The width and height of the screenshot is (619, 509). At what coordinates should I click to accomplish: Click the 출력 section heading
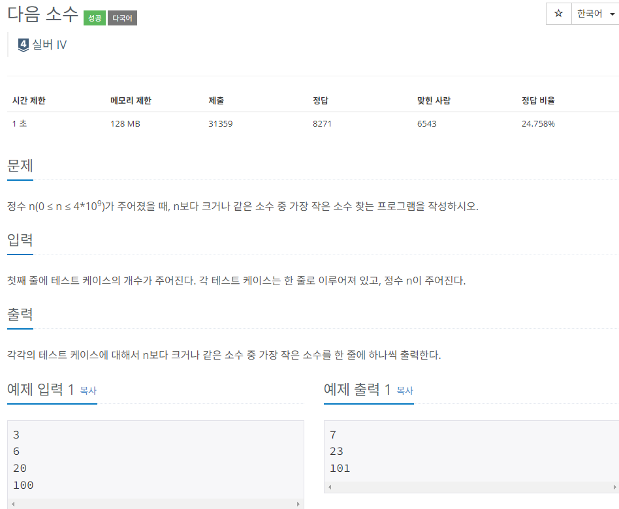click(x=20, y=315)
